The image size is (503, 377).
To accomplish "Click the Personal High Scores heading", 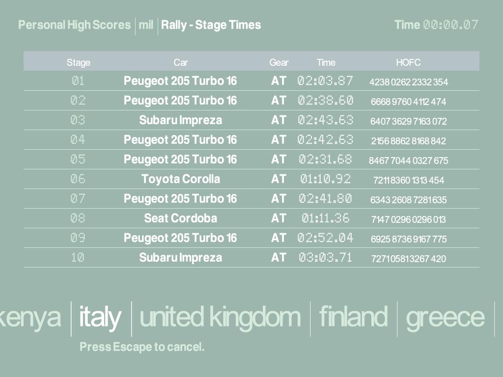I will (x=75, y=25).
